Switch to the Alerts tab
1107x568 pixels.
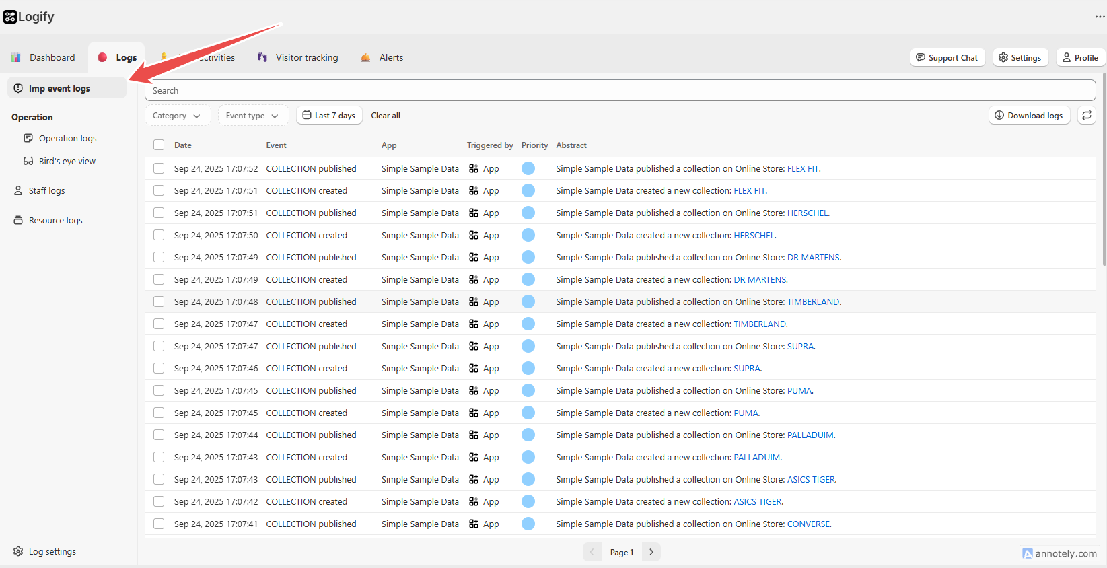point(382,57)
